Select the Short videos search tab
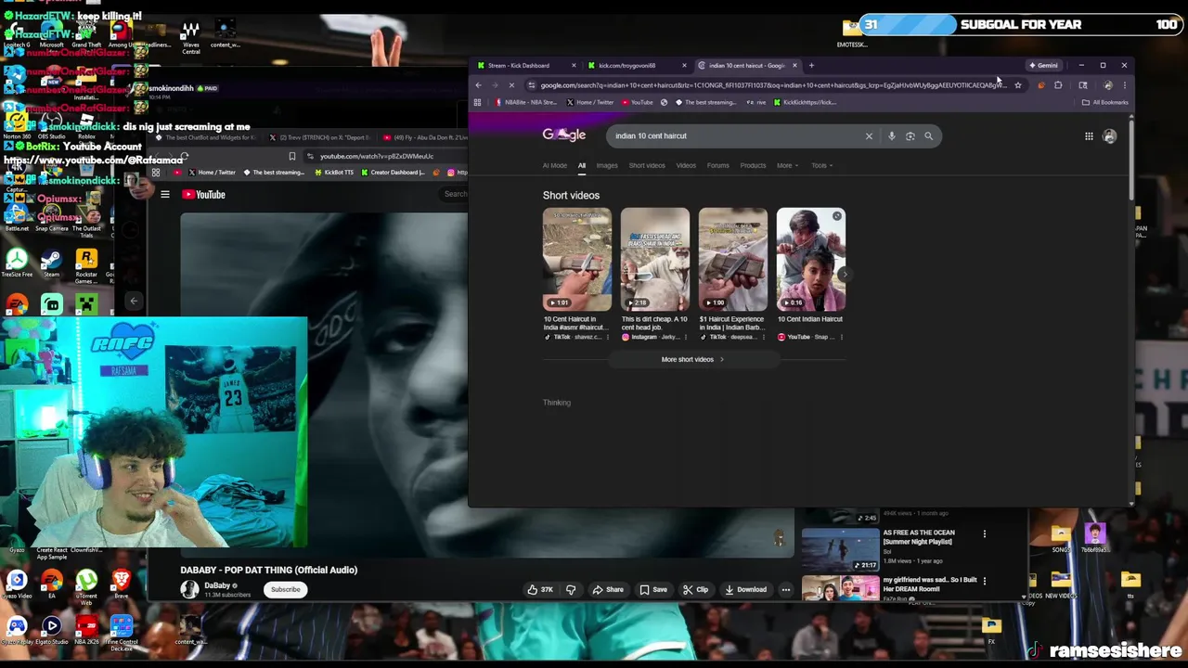Image resolution: width=1188 pixels, height=668 pixels. click(x=647, y=166)
